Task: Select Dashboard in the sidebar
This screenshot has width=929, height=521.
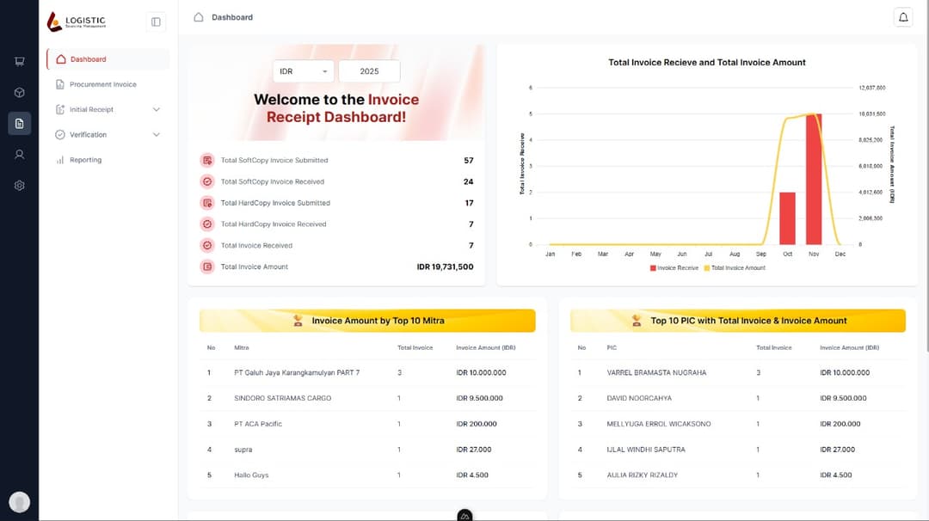Action: tap(88, 59)
